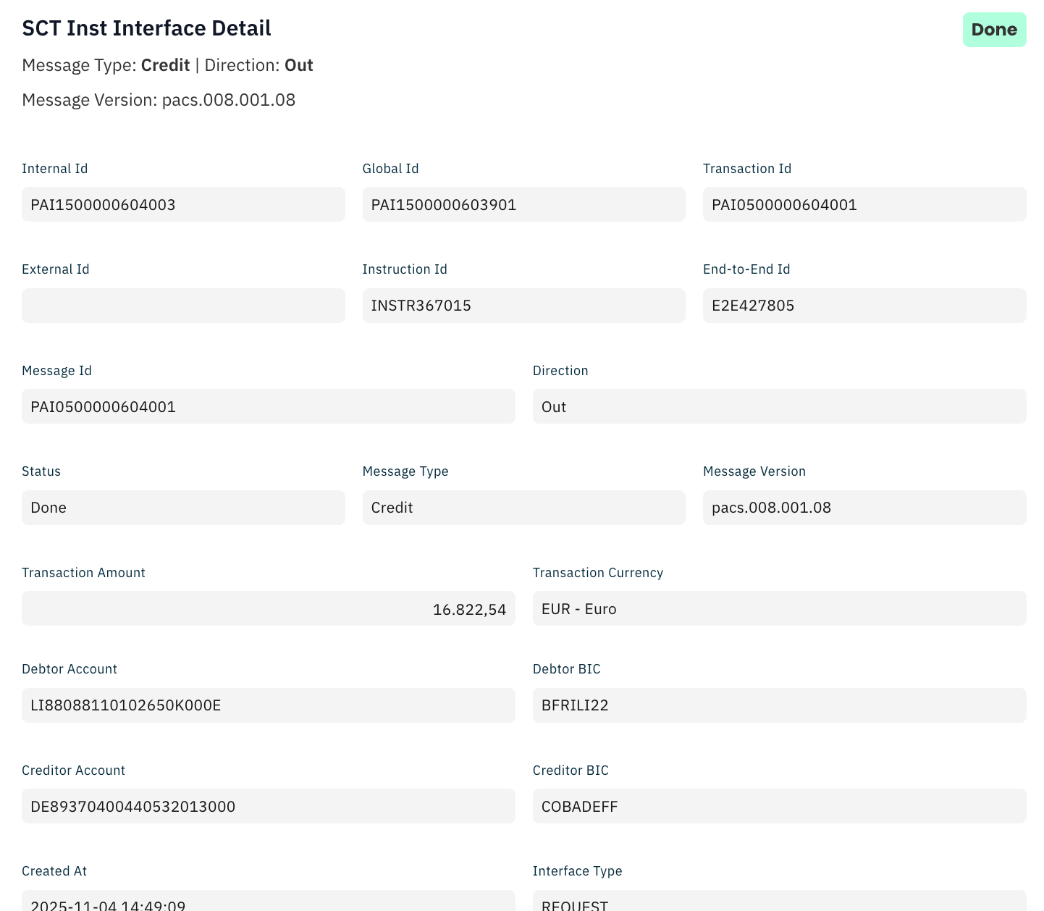This screenshot has width=1044, height=911.
Task: Focus the empty External Id field
Action: (x=183, y=306)
